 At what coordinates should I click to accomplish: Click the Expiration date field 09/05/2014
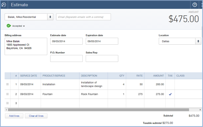[102, 41]
